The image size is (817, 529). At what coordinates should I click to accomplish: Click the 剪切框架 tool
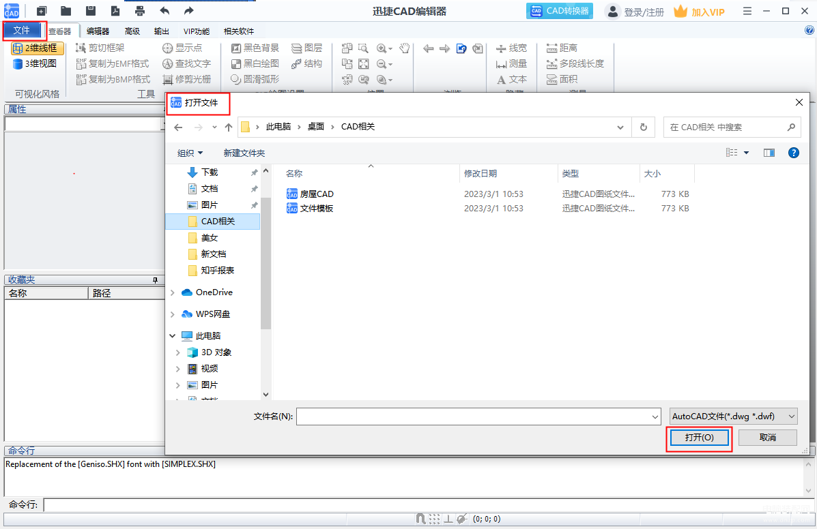tap(100, 48)
